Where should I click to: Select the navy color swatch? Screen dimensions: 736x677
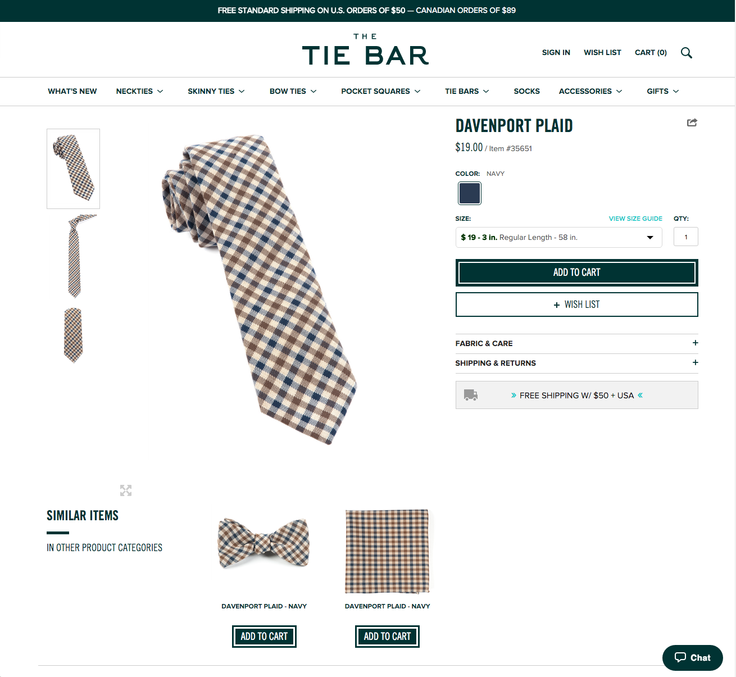point(469,193)
